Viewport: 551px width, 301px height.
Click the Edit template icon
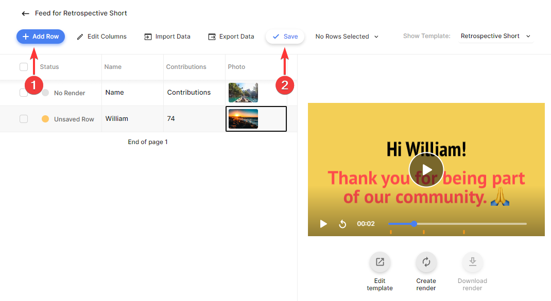point(380,262)
